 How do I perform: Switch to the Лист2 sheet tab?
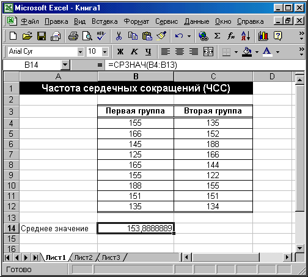(83, 257)
